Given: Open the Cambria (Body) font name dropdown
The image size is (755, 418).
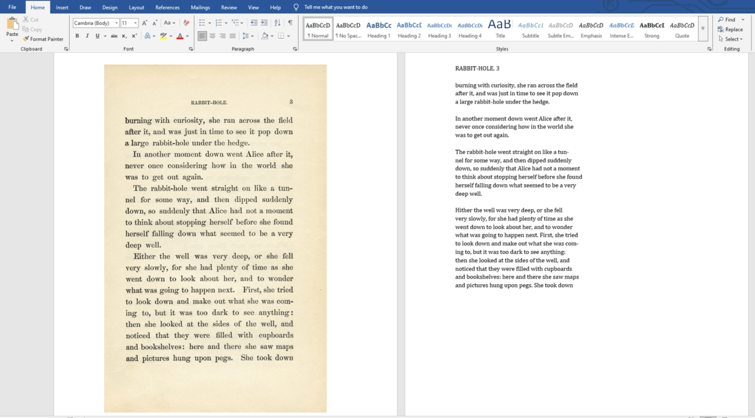Looking at the screenshot, I should point(117,23).
